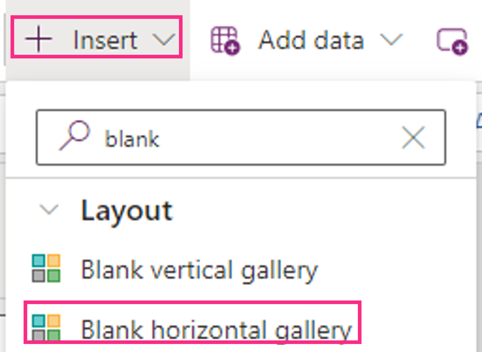Screen dimensions: 482x352
Task: Collapse the Layout section chevron
Action: click(x=49, y=210)
